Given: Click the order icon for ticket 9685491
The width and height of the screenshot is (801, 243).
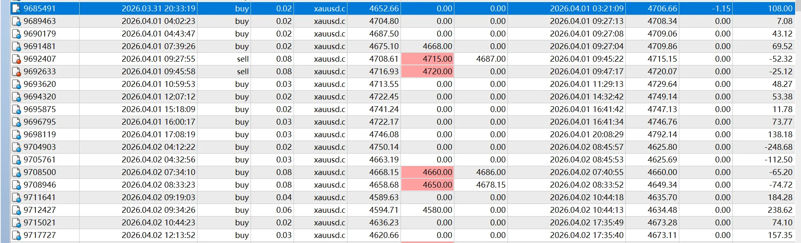Looking at the screenshot, I should [16, 8].
